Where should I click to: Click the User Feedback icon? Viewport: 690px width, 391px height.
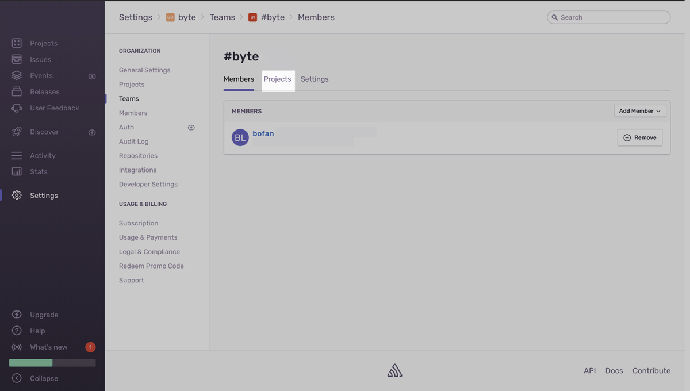pos(17,108)
